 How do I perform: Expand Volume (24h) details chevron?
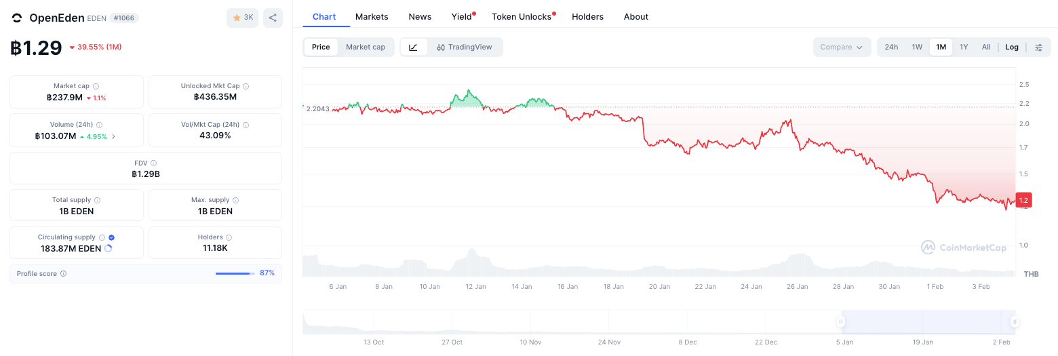pyautogui.click(x=113, y=136)
